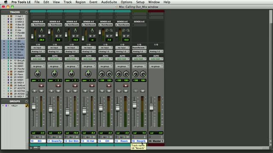Mute the BD track's reverb send
273x153 pixels.
point(40,36)
